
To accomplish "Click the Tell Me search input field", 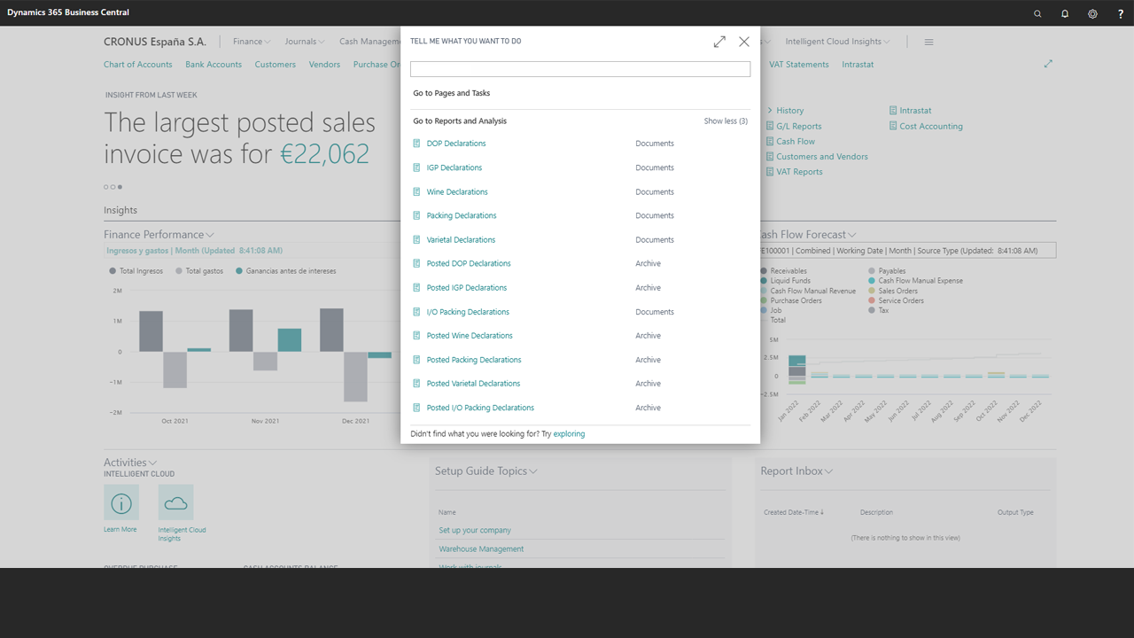I will 580,68.
